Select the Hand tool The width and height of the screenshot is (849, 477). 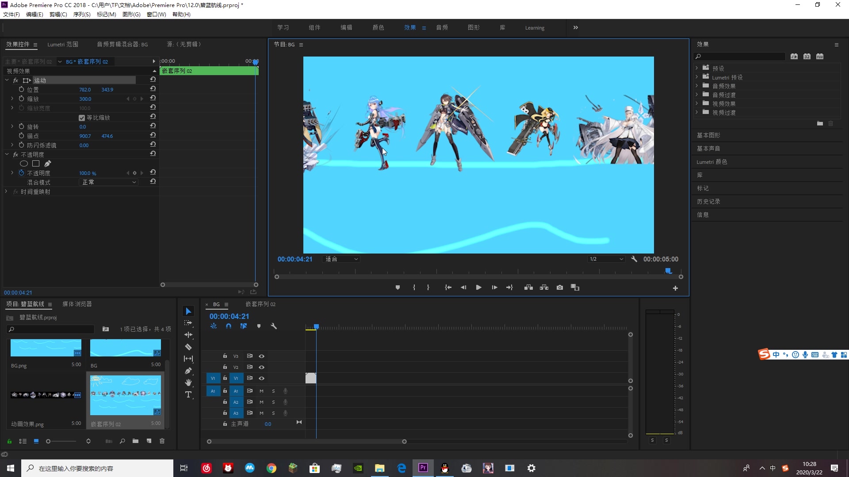(x=188, y=383)
